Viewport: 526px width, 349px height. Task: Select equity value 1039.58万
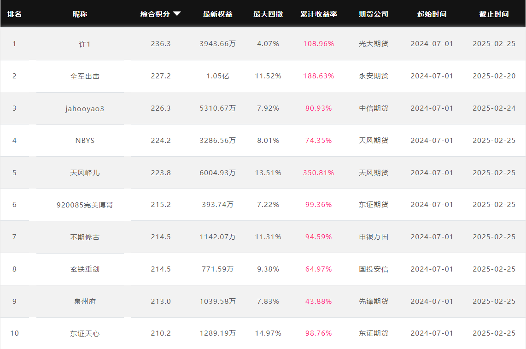click(x=218, y=302)
